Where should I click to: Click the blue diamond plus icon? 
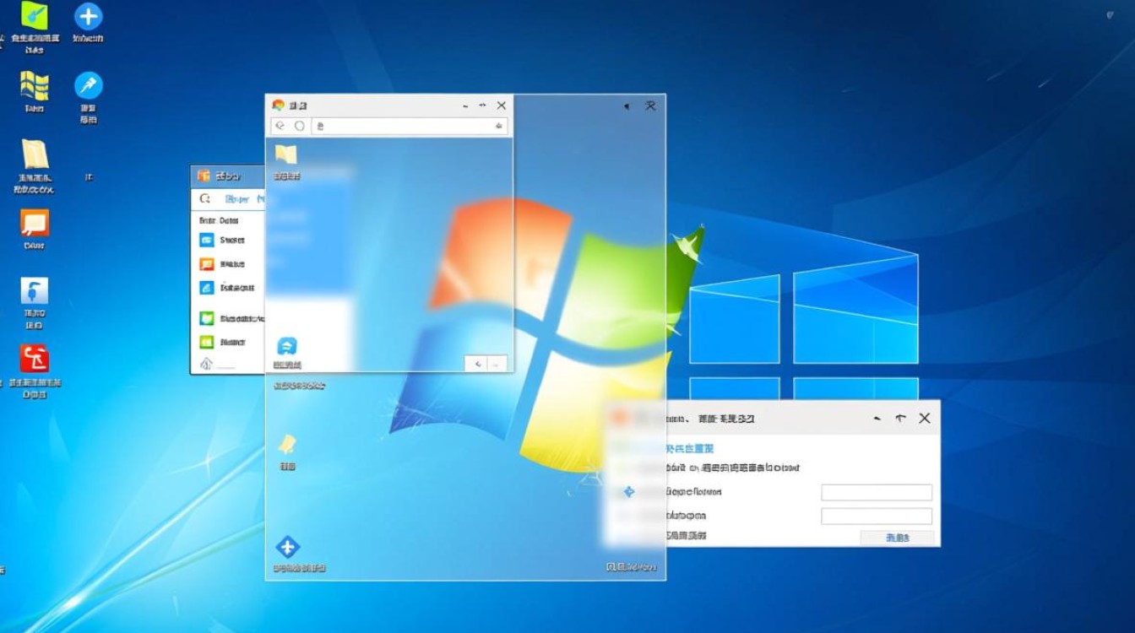(x=288, y=547)
